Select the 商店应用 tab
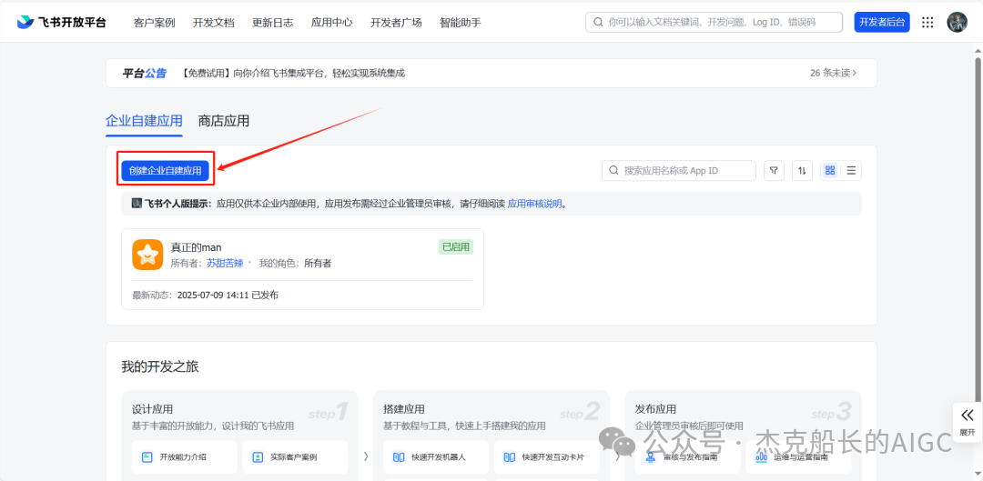Image resolution: width=983 pixels, height=481 pixels. pos(224,121)
